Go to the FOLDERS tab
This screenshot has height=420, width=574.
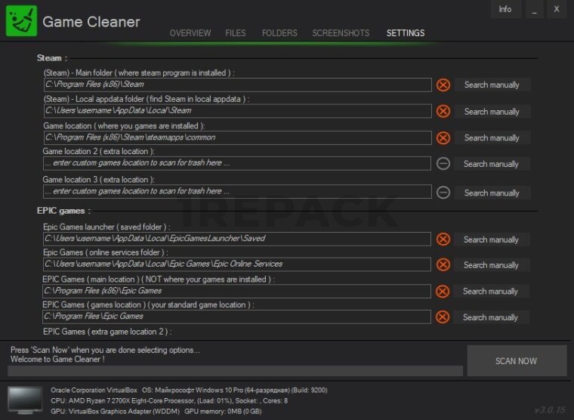pos(279,33)
